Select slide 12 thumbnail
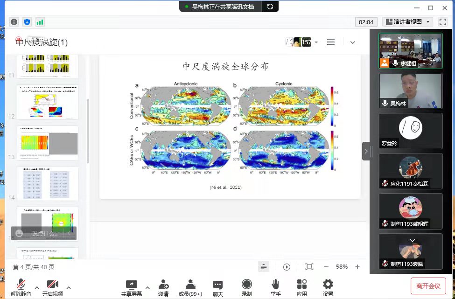455x299 pixels. 48,102
